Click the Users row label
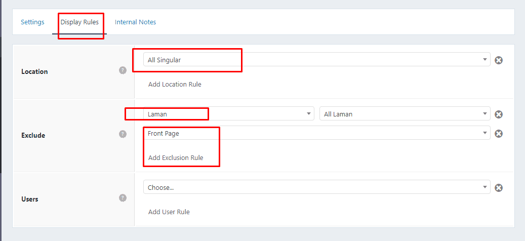This screenshot has height=241, width=525. [x=30, y=199]
